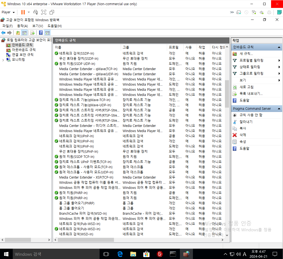The image size is (283, 259).
Task: Click the tree pane right scroll arrow
Action: [x=49, y=240]
